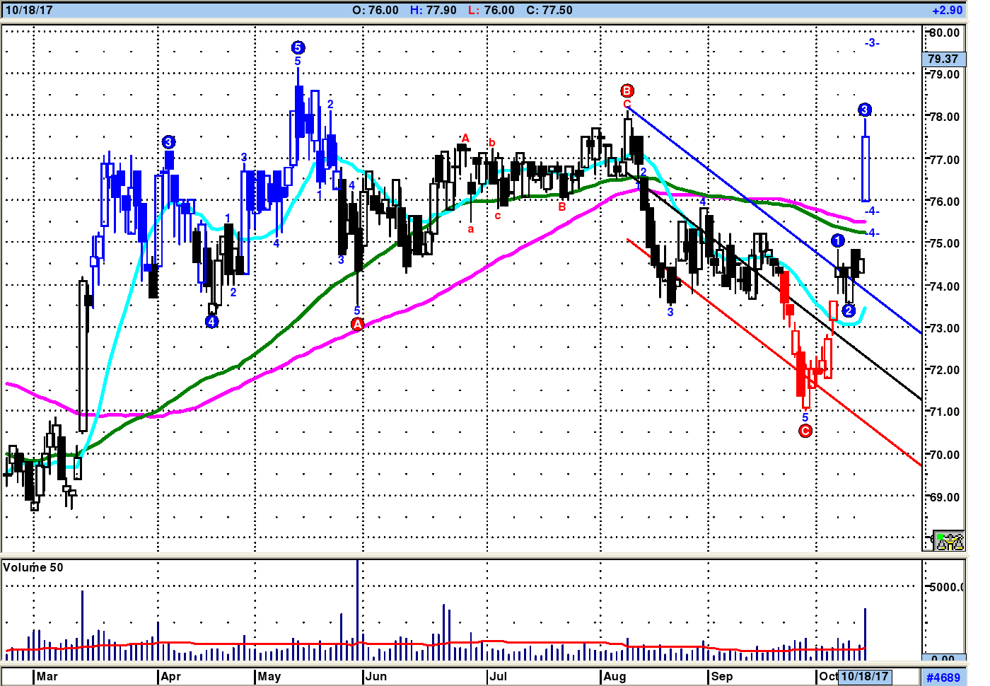Screen dimensions: 990x686
Task: Click the highlighted 79.37 price tag
Action: pyautogui.click(x=943, y=59)
